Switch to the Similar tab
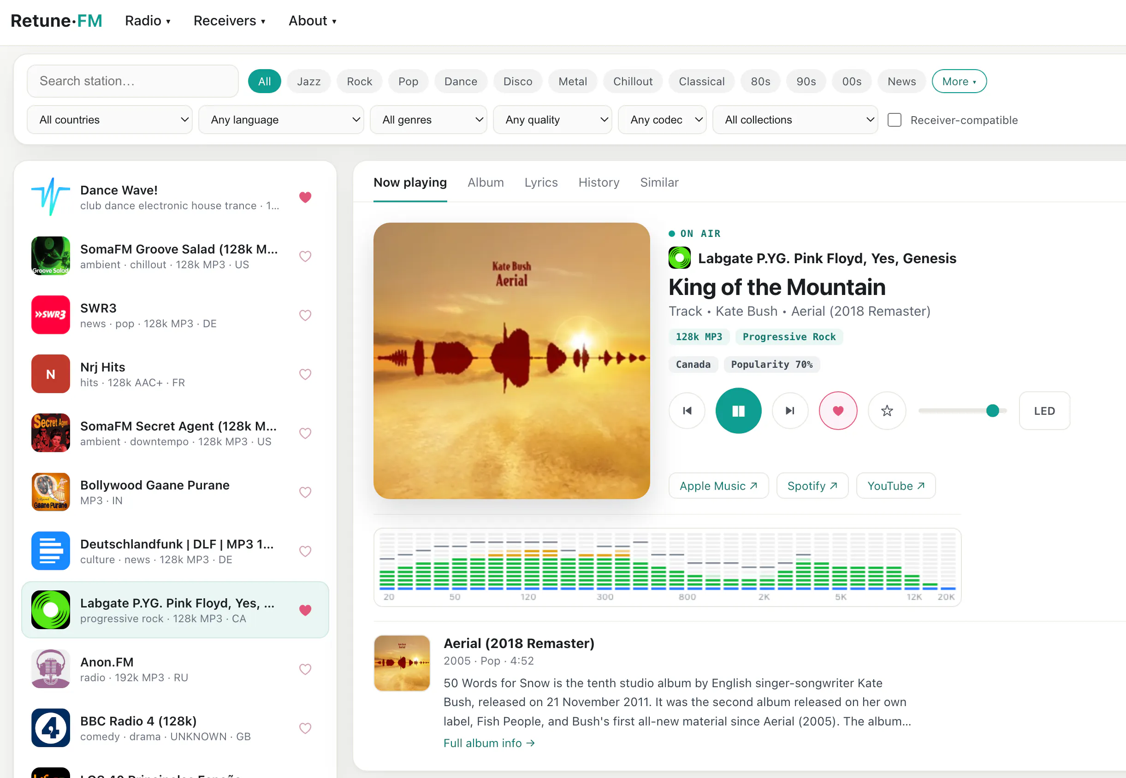 point(659,183)
